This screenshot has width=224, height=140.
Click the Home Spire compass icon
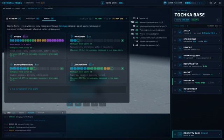(102, 3)
